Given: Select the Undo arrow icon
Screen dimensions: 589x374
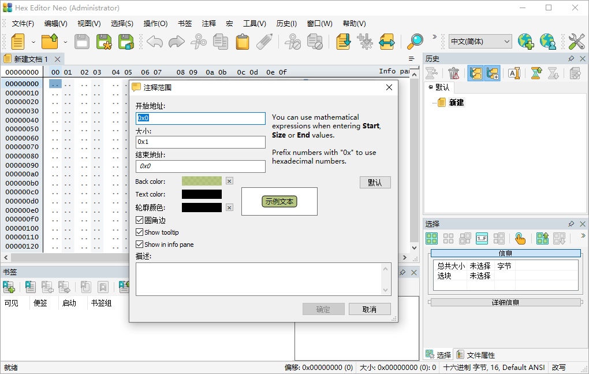Looking at the screenshot, I should pos(154,42).
